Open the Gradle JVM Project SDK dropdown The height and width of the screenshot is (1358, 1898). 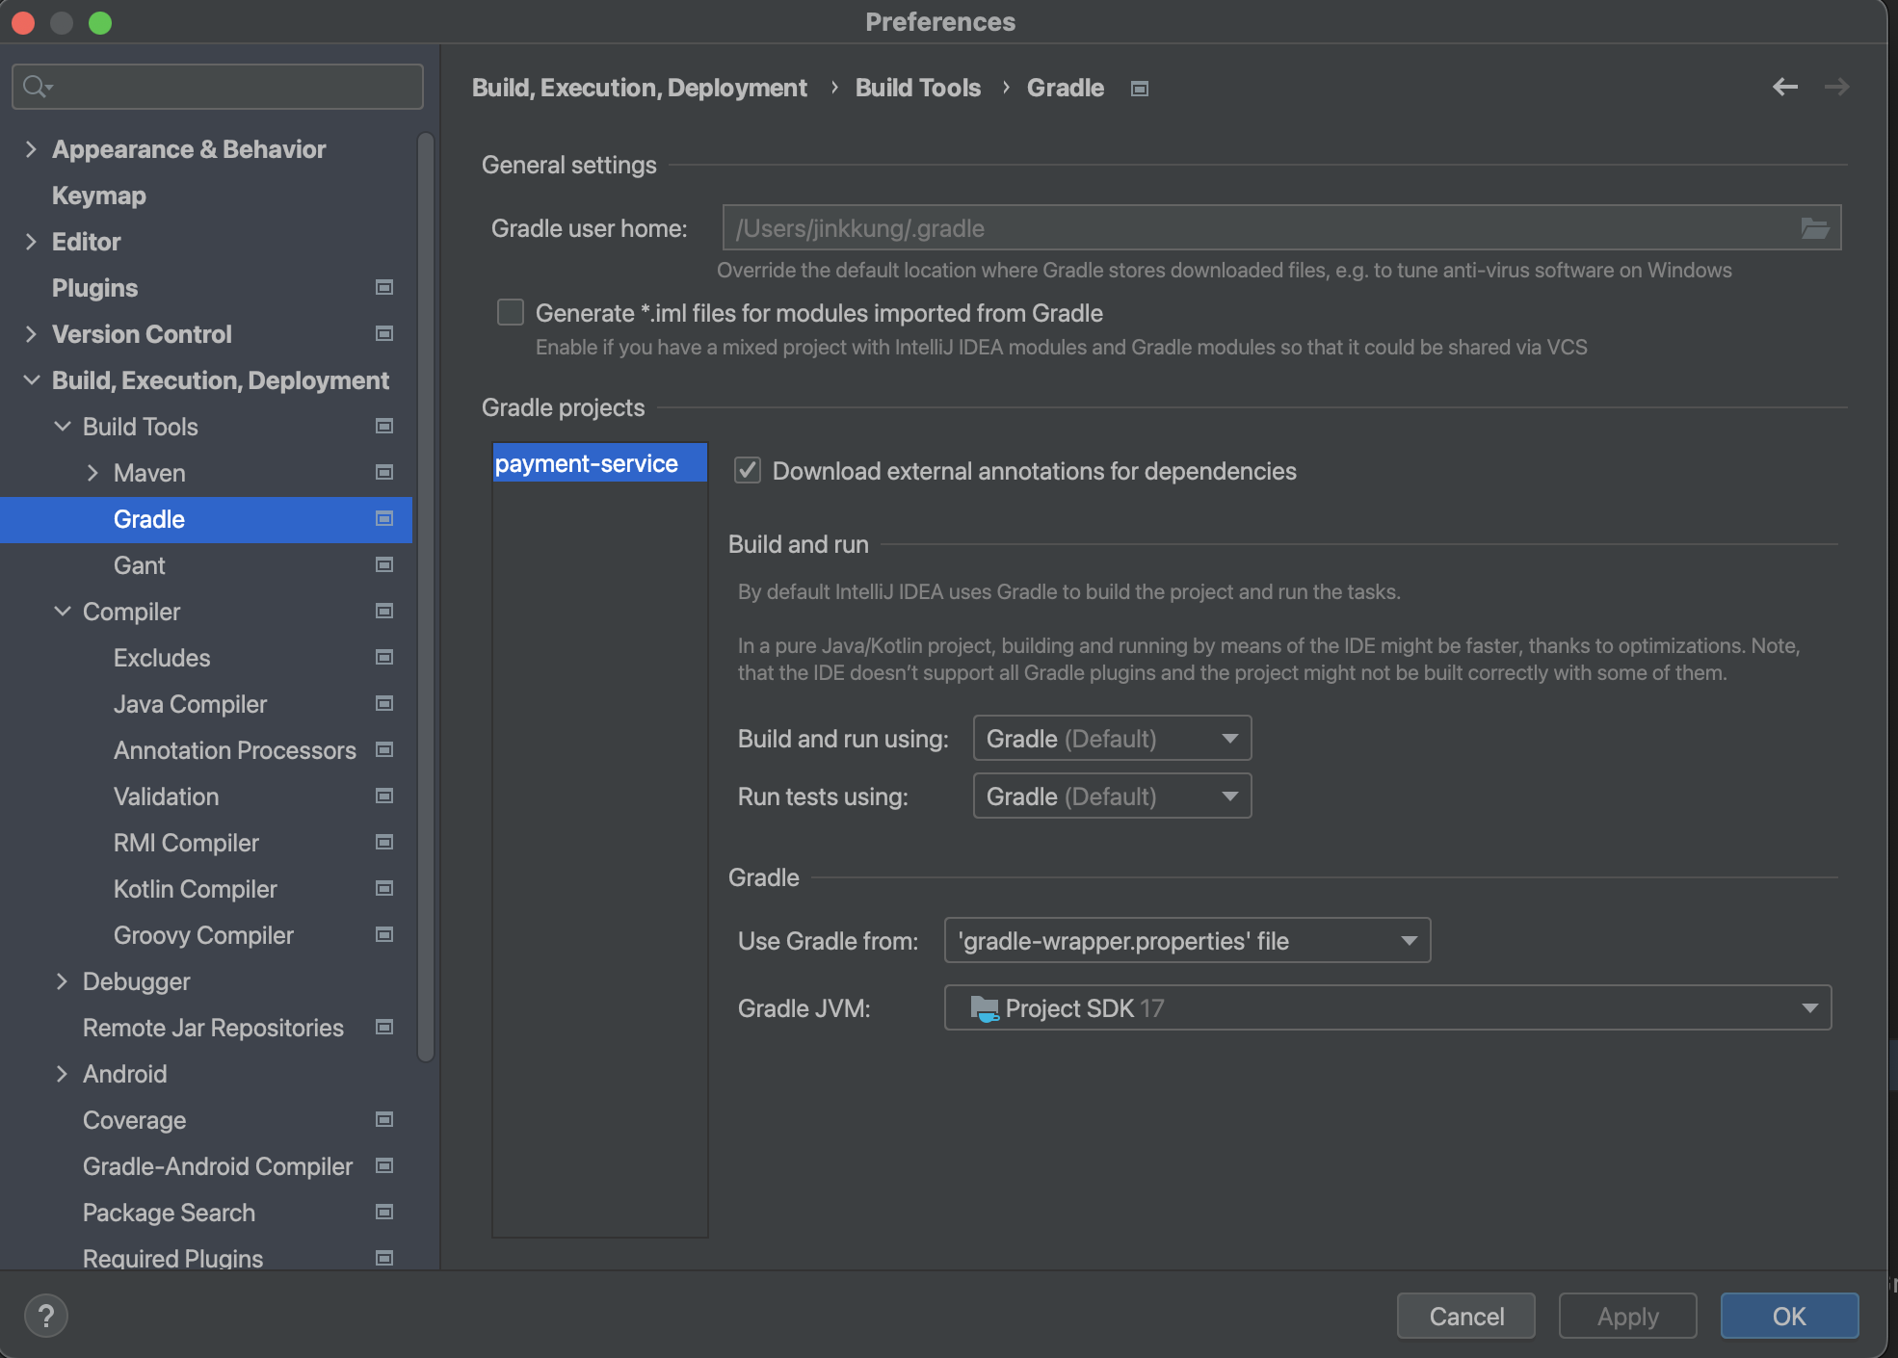(1387, 1008)
